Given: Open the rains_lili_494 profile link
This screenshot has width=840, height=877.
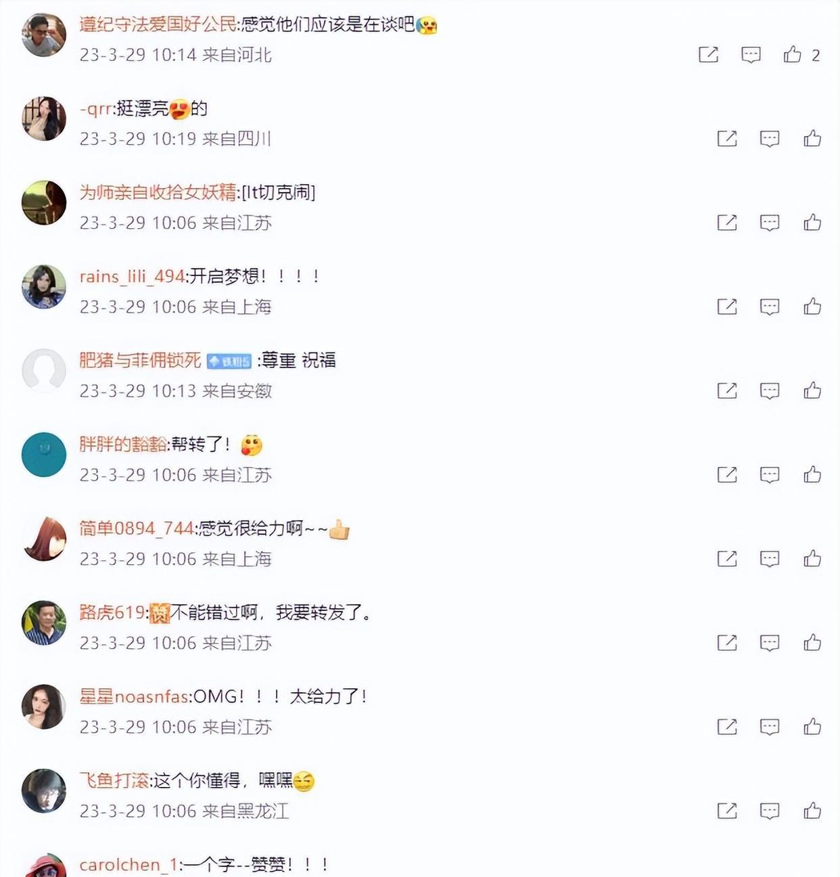Looking at the screenshot, I should coord(132,276).
